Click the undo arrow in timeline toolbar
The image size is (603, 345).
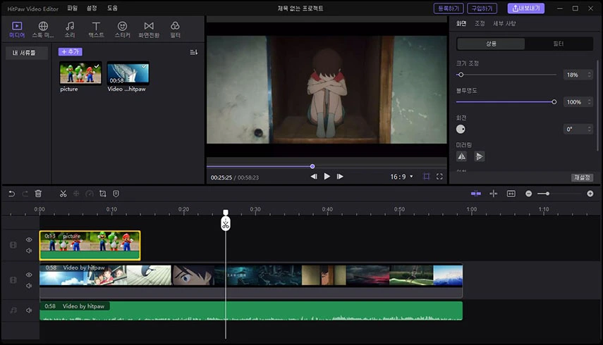tap(11, 194)
